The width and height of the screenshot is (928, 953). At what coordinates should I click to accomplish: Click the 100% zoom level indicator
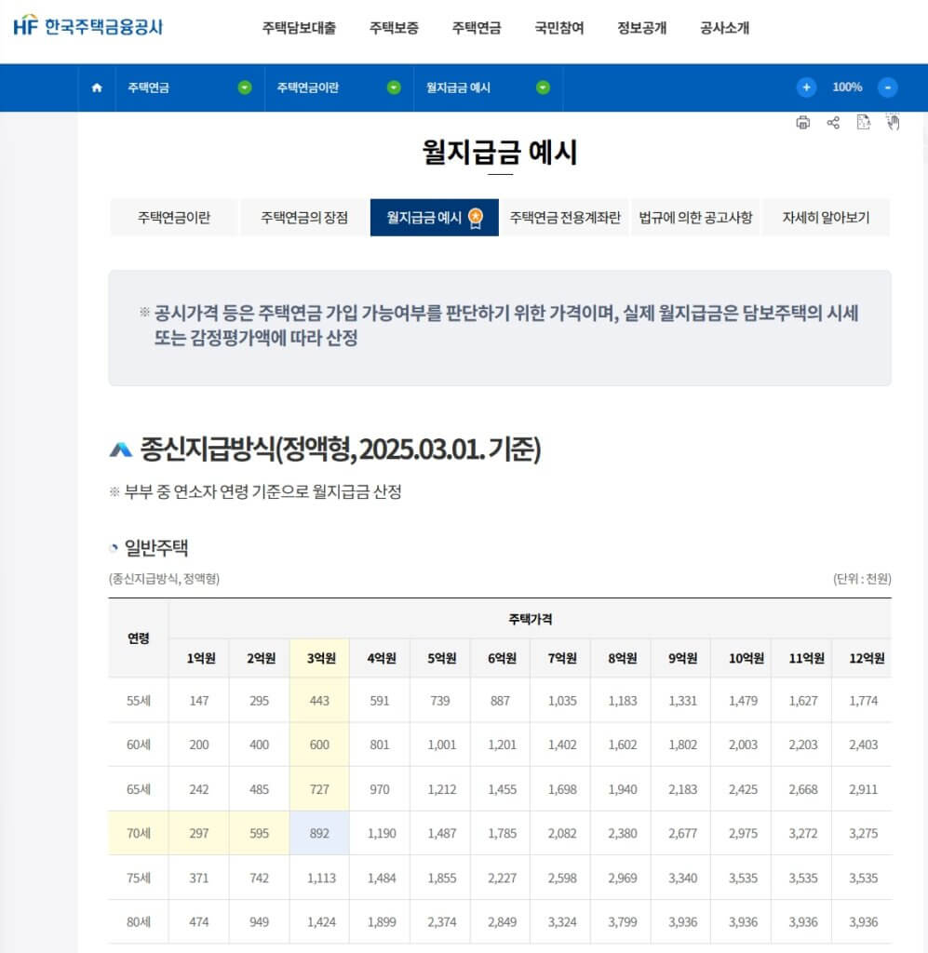(849, 87)
